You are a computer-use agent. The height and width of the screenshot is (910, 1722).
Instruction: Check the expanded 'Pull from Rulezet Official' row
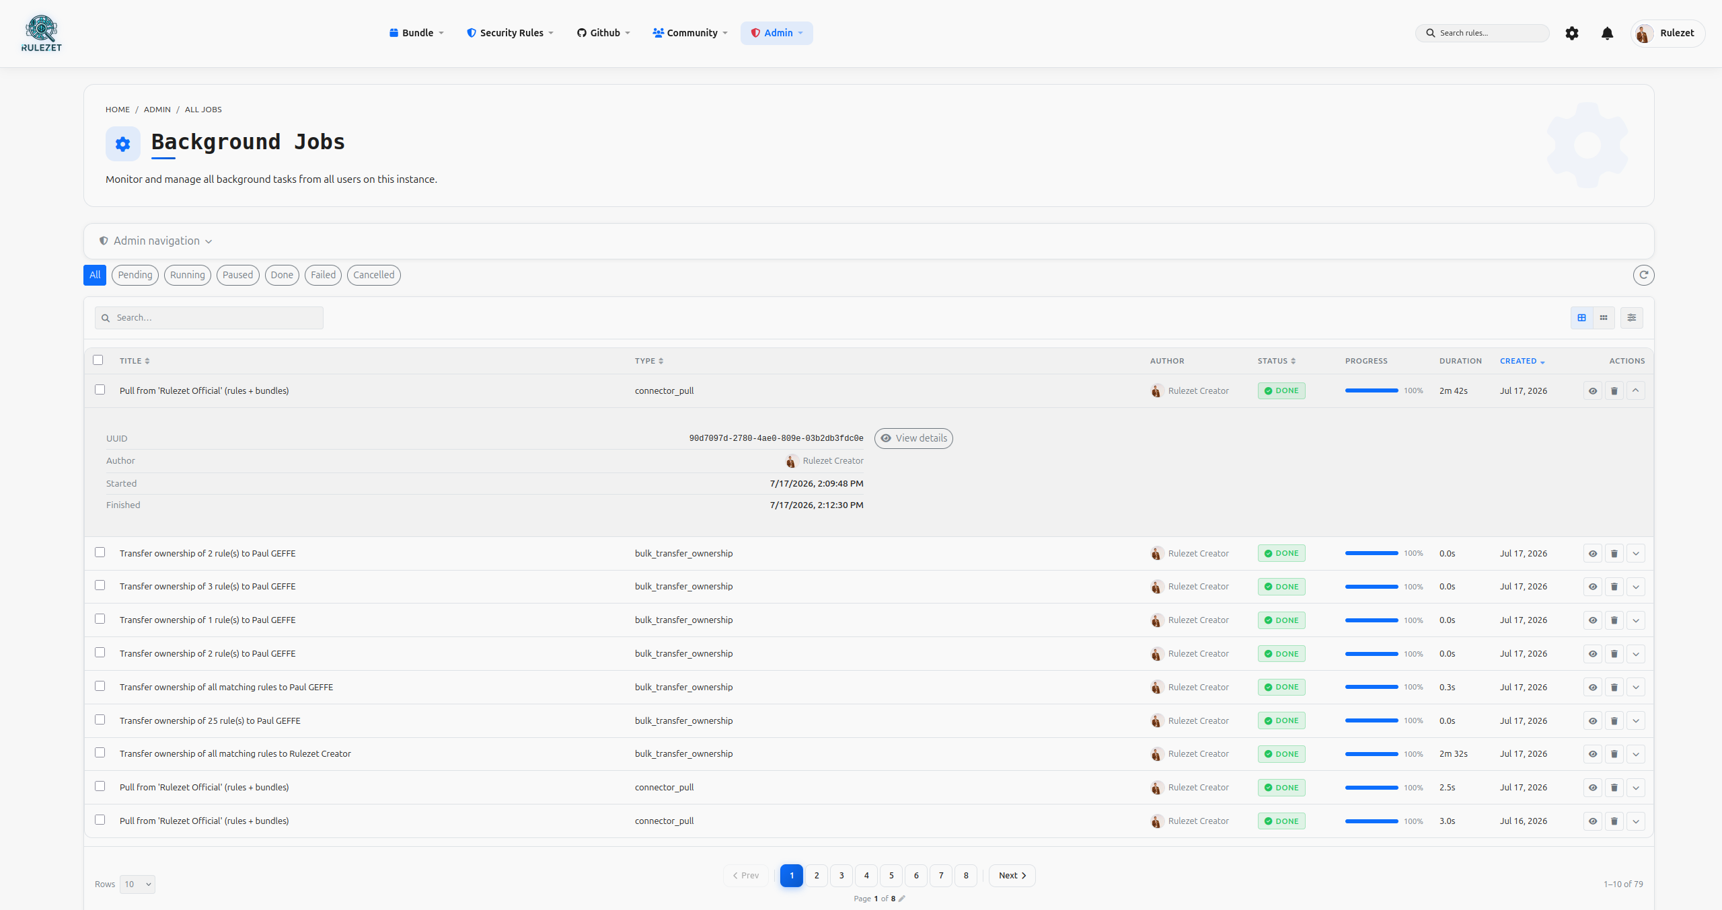(100, 390)
